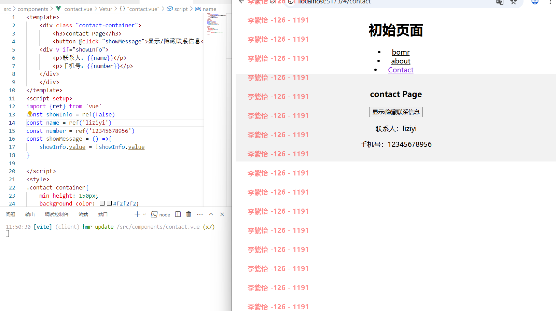This screenshot has width=557, height=311.
Task: Click the 显示/隐藏联系信息 button
Action: point(396,112)
